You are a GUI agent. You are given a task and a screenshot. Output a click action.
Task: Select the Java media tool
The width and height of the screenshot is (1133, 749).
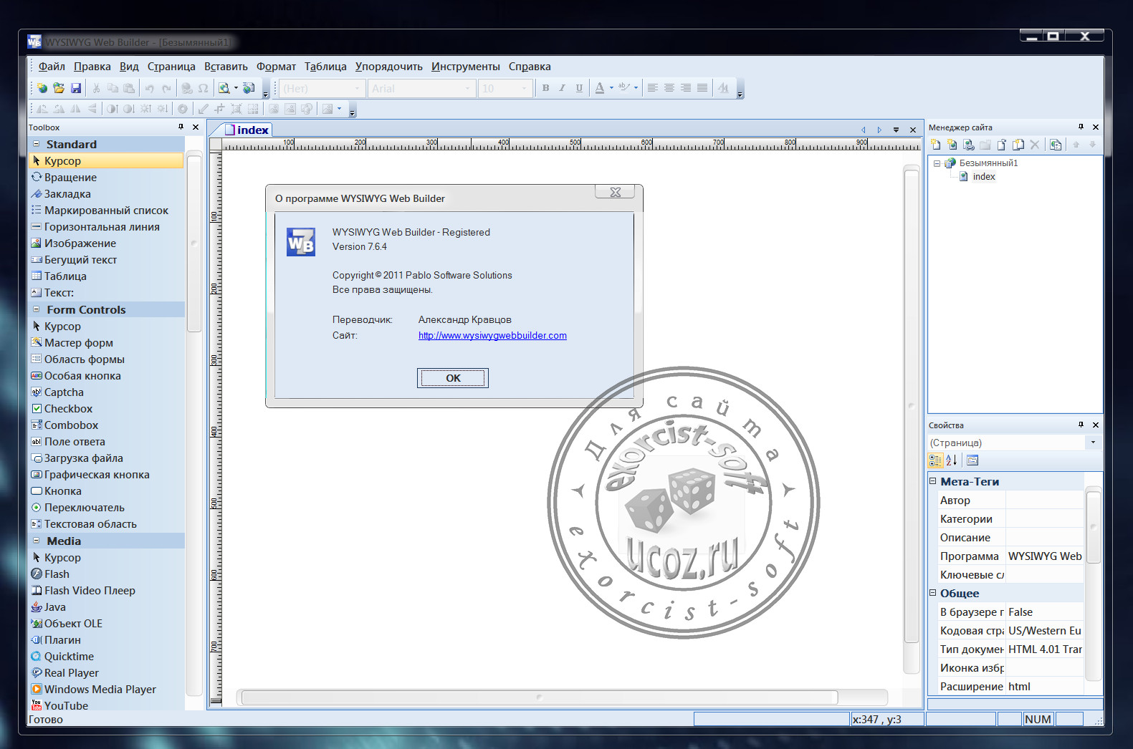[54, 607]
